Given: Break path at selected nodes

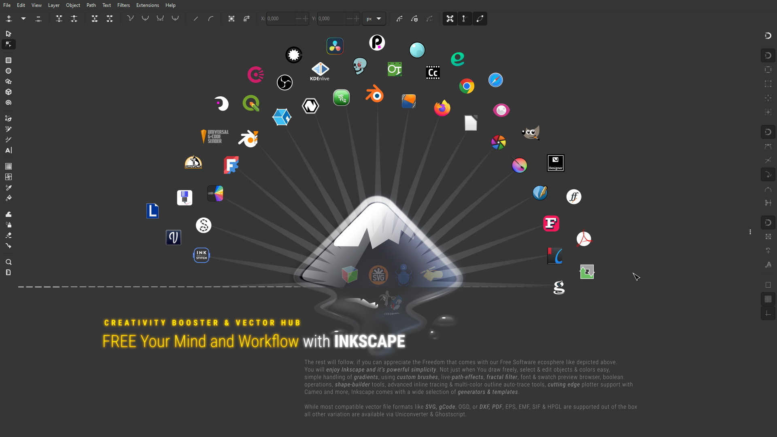Looking at the screenshot, I should point(74,19).
